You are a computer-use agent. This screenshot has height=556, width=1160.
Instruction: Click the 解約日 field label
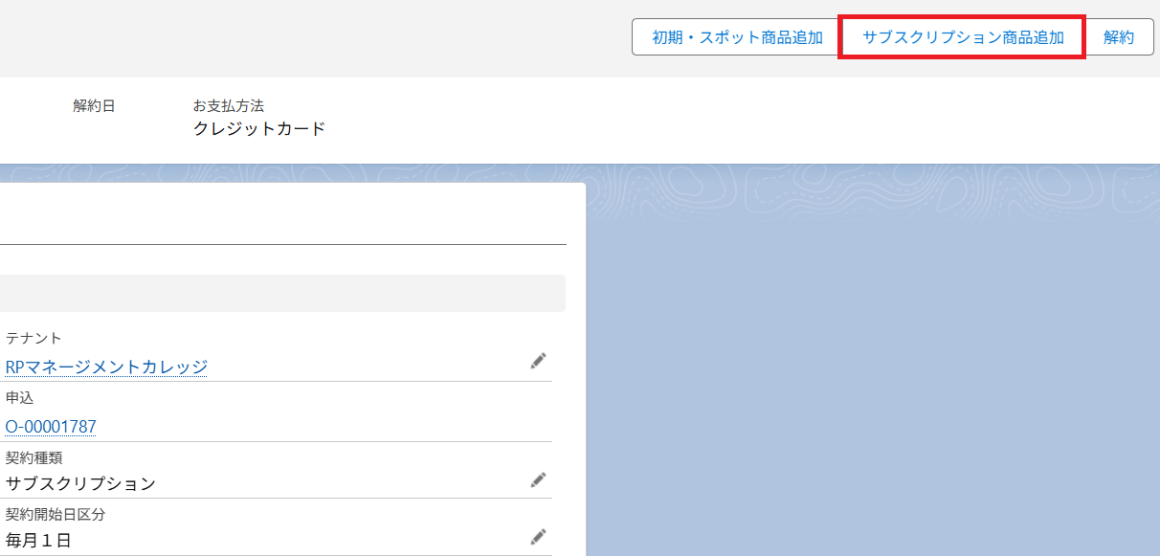click(x=94, y=105)
